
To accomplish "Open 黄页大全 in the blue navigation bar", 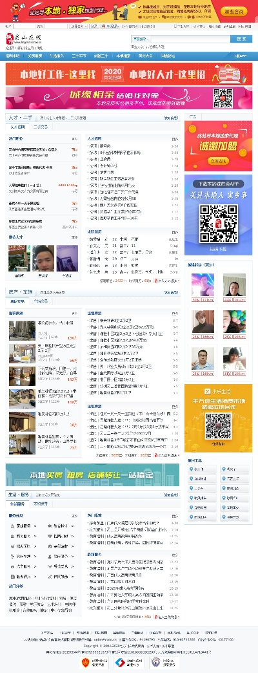I will click(x=145, y=56).
